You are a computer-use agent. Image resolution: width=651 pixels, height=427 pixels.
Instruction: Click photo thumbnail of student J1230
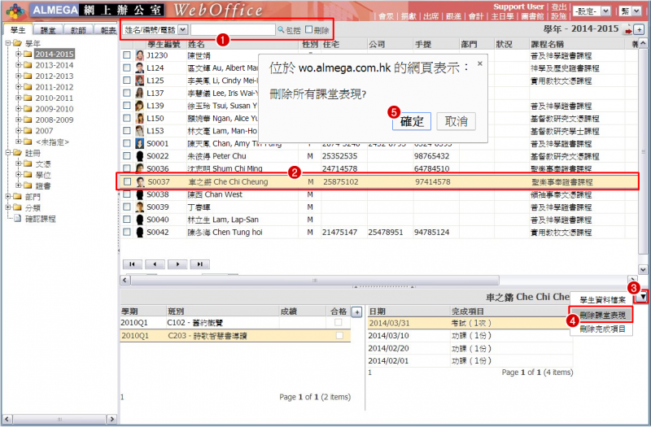click(139, 55)
